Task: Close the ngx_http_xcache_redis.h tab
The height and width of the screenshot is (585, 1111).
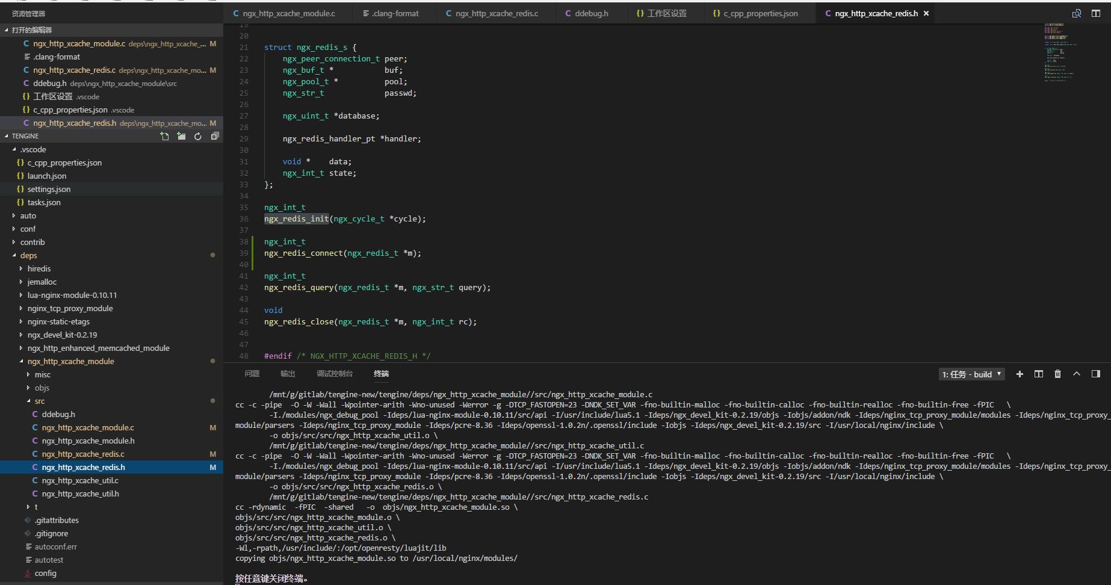Action: click(926, 13)
